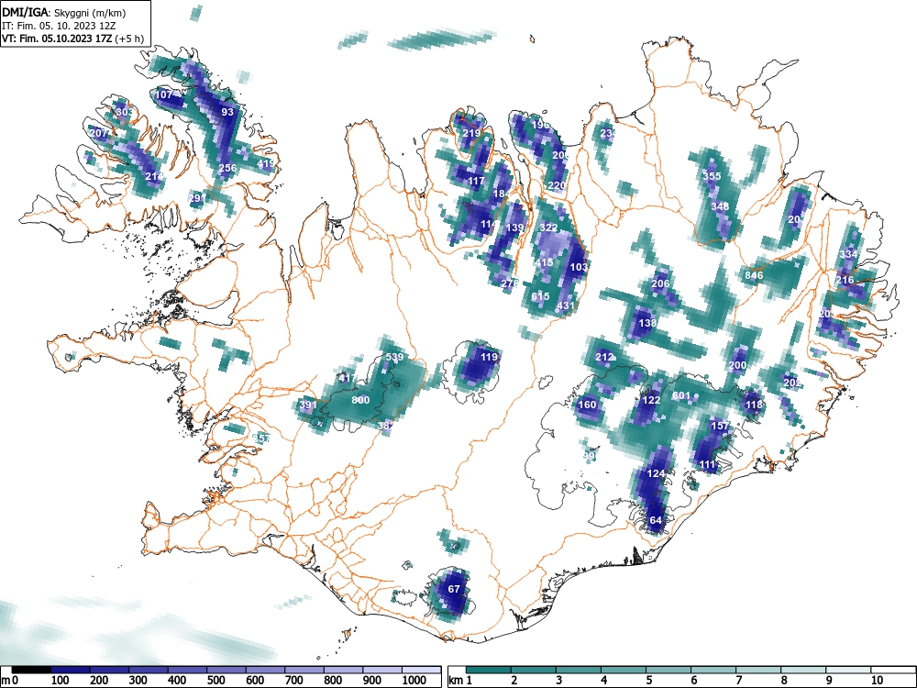Click the visibility value 322
The height and width of the screenshot is (688, 917).
[x=548, y=227]
